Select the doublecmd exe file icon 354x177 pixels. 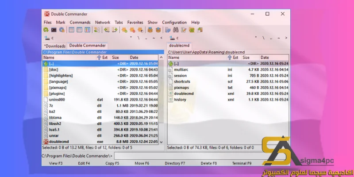pos(46,142)
